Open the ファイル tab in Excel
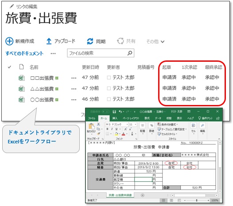Viewport: 233px width, 206px height. (91, 118)
